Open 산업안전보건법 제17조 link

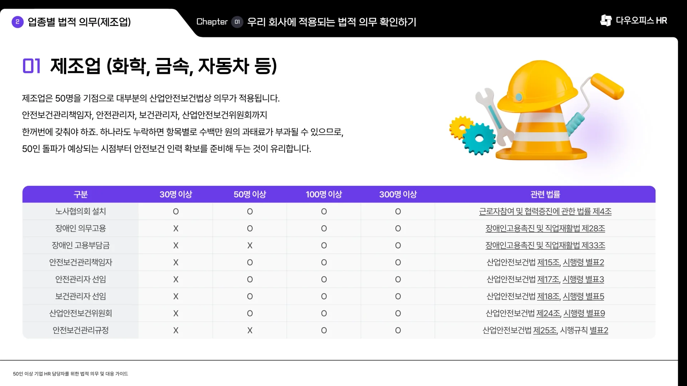548,279
